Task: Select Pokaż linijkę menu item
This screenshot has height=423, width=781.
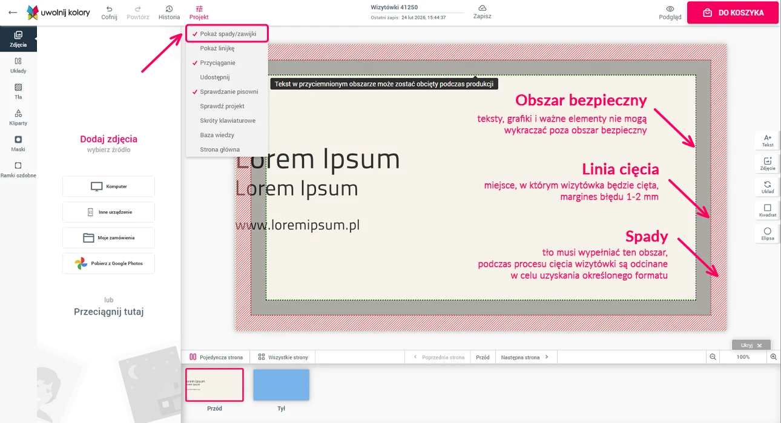Action: 217,48
